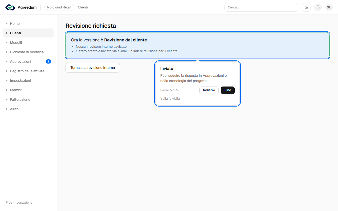Open Fatturazione in the sidebar
The image size is (338, 211).
click(28, 99)
